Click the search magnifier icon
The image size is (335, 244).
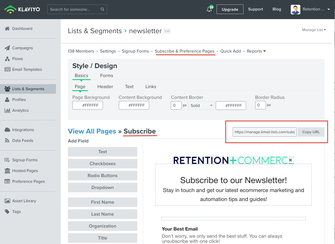(102, 9)
